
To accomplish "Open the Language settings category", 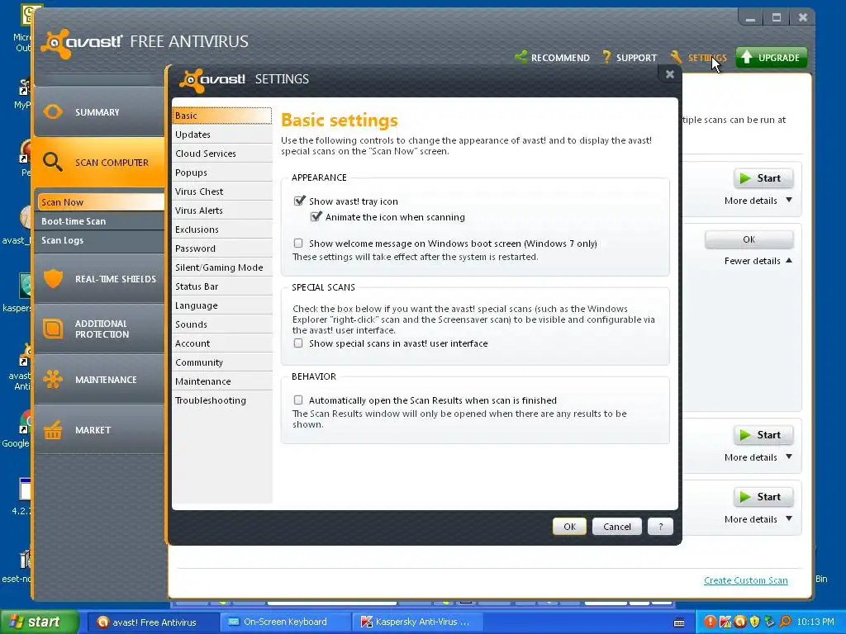I will [x=221, y=305].
